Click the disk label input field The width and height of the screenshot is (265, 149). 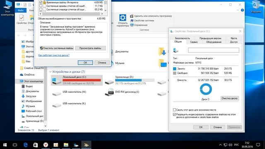214,50
